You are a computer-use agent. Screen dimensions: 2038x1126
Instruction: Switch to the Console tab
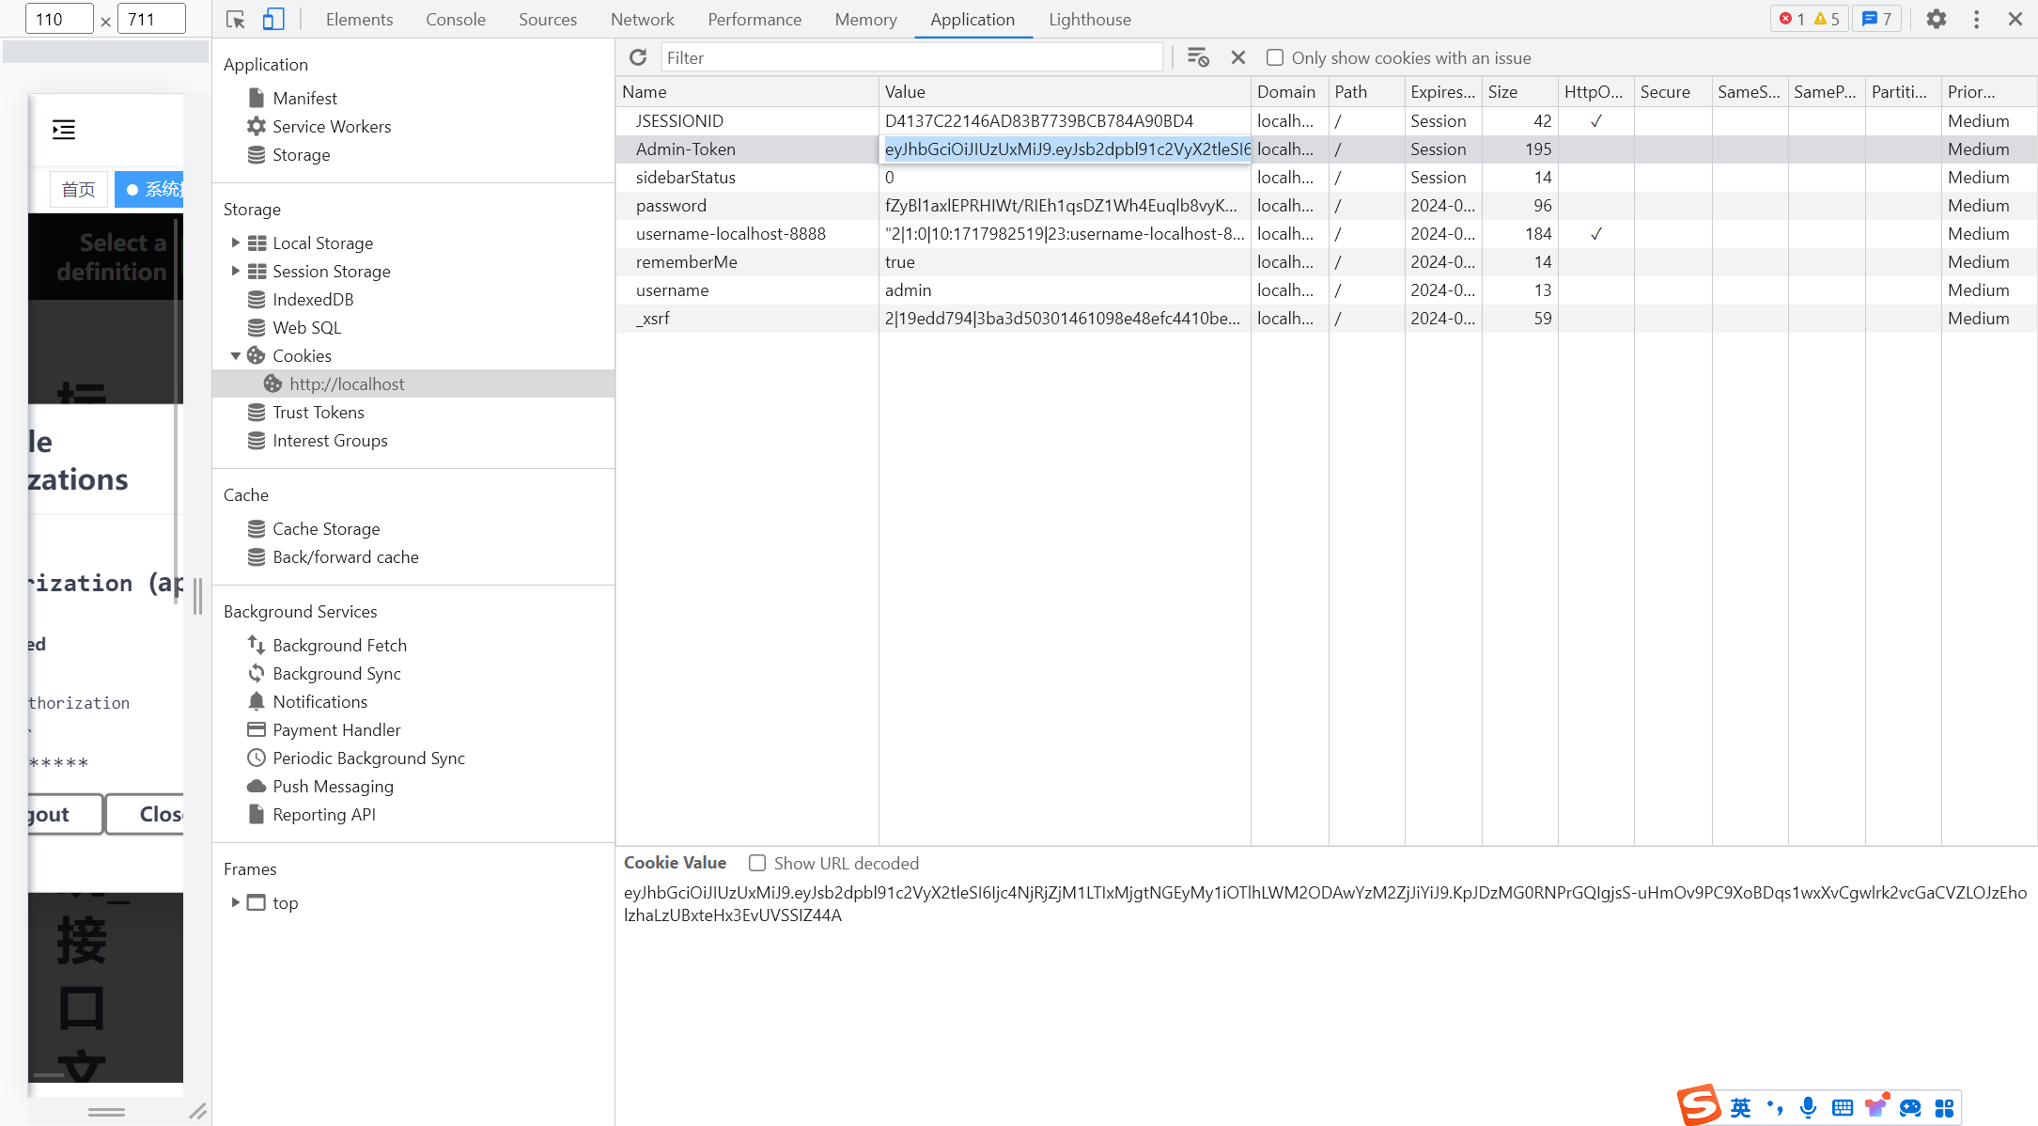(x=455, y=19)
